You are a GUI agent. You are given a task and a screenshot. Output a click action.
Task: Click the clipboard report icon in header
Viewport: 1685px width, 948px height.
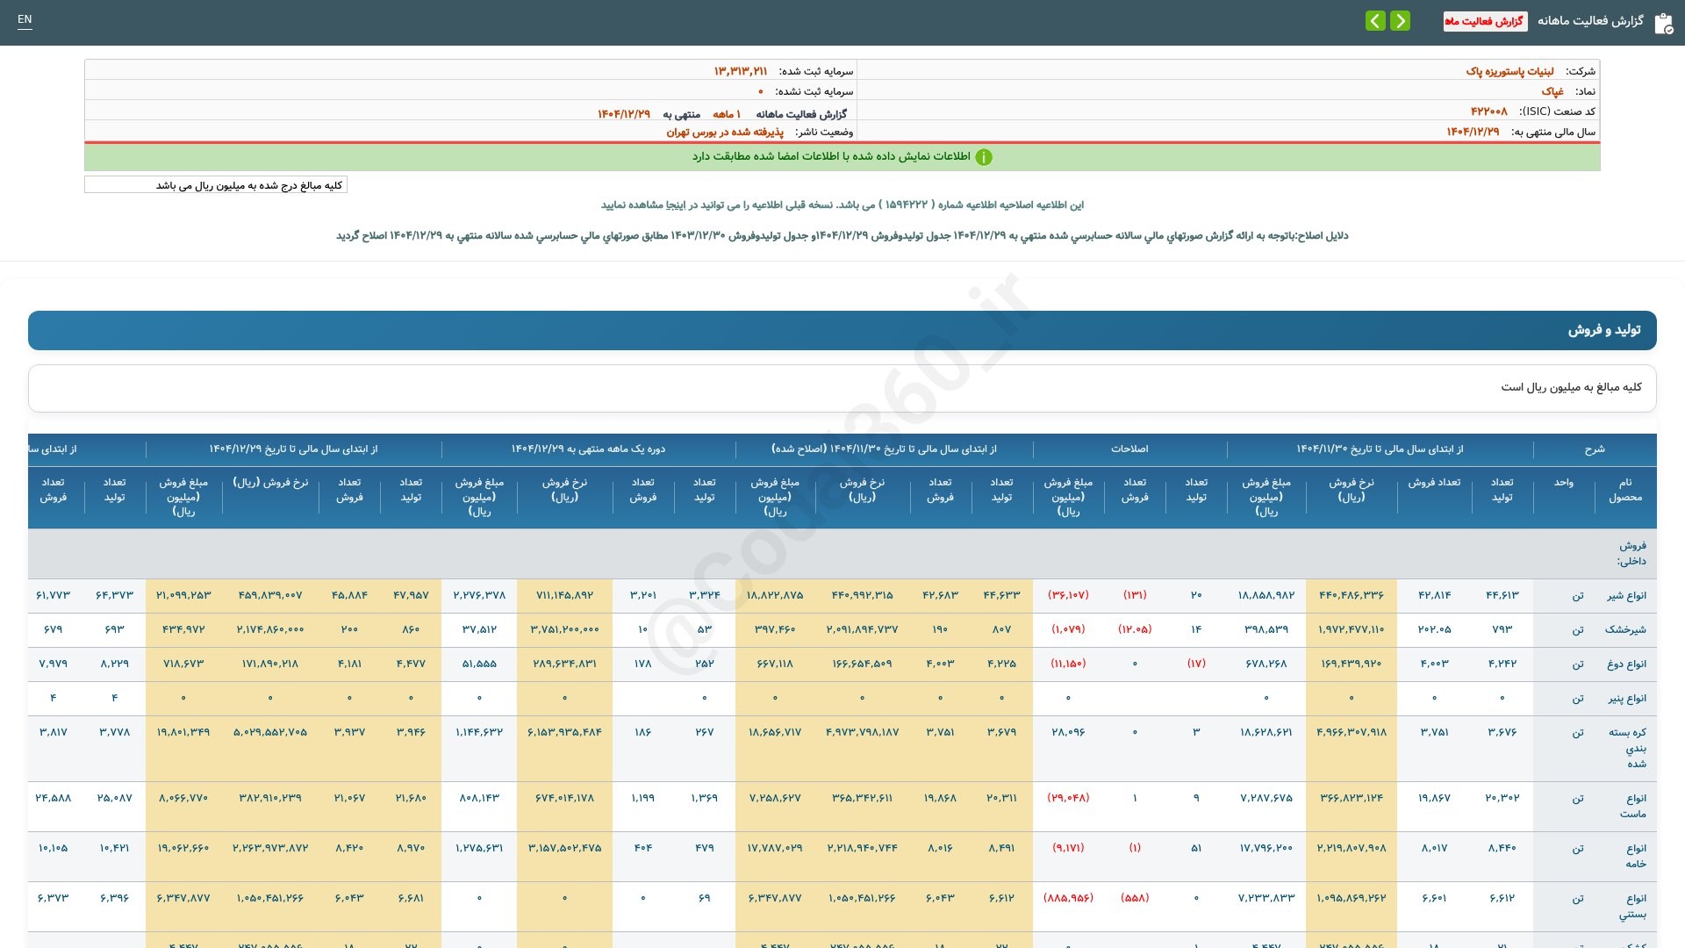click(x=1663, y=23)
